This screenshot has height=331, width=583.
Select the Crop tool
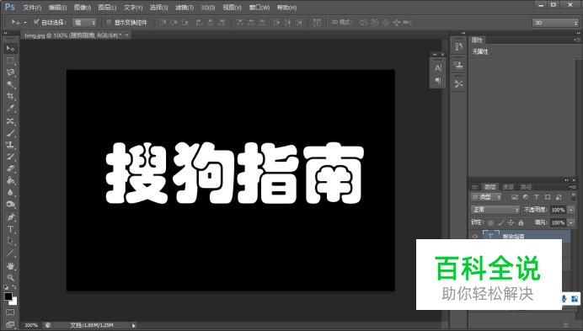pos(10,96)
